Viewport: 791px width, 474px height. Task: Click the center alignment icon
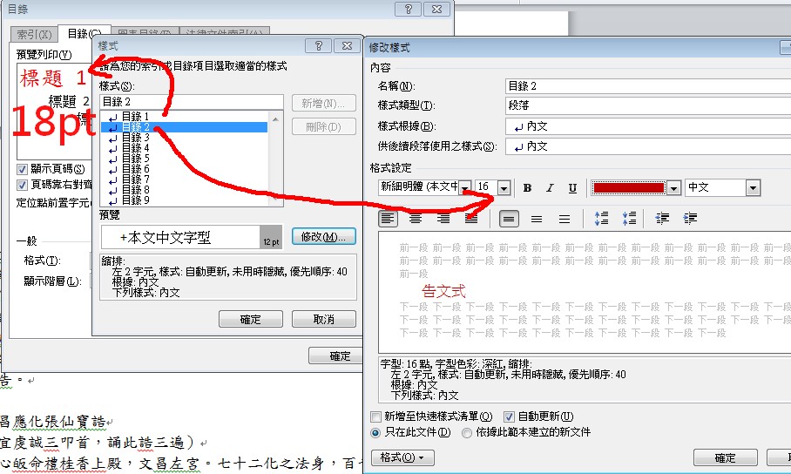416,219
